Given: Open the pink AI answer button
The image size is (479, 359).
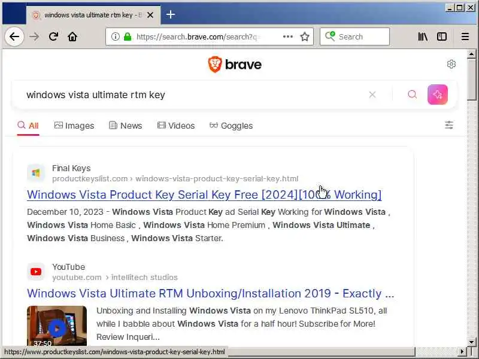Looking at the screenshot, I should pyautogui.click(x=438, y=95).
